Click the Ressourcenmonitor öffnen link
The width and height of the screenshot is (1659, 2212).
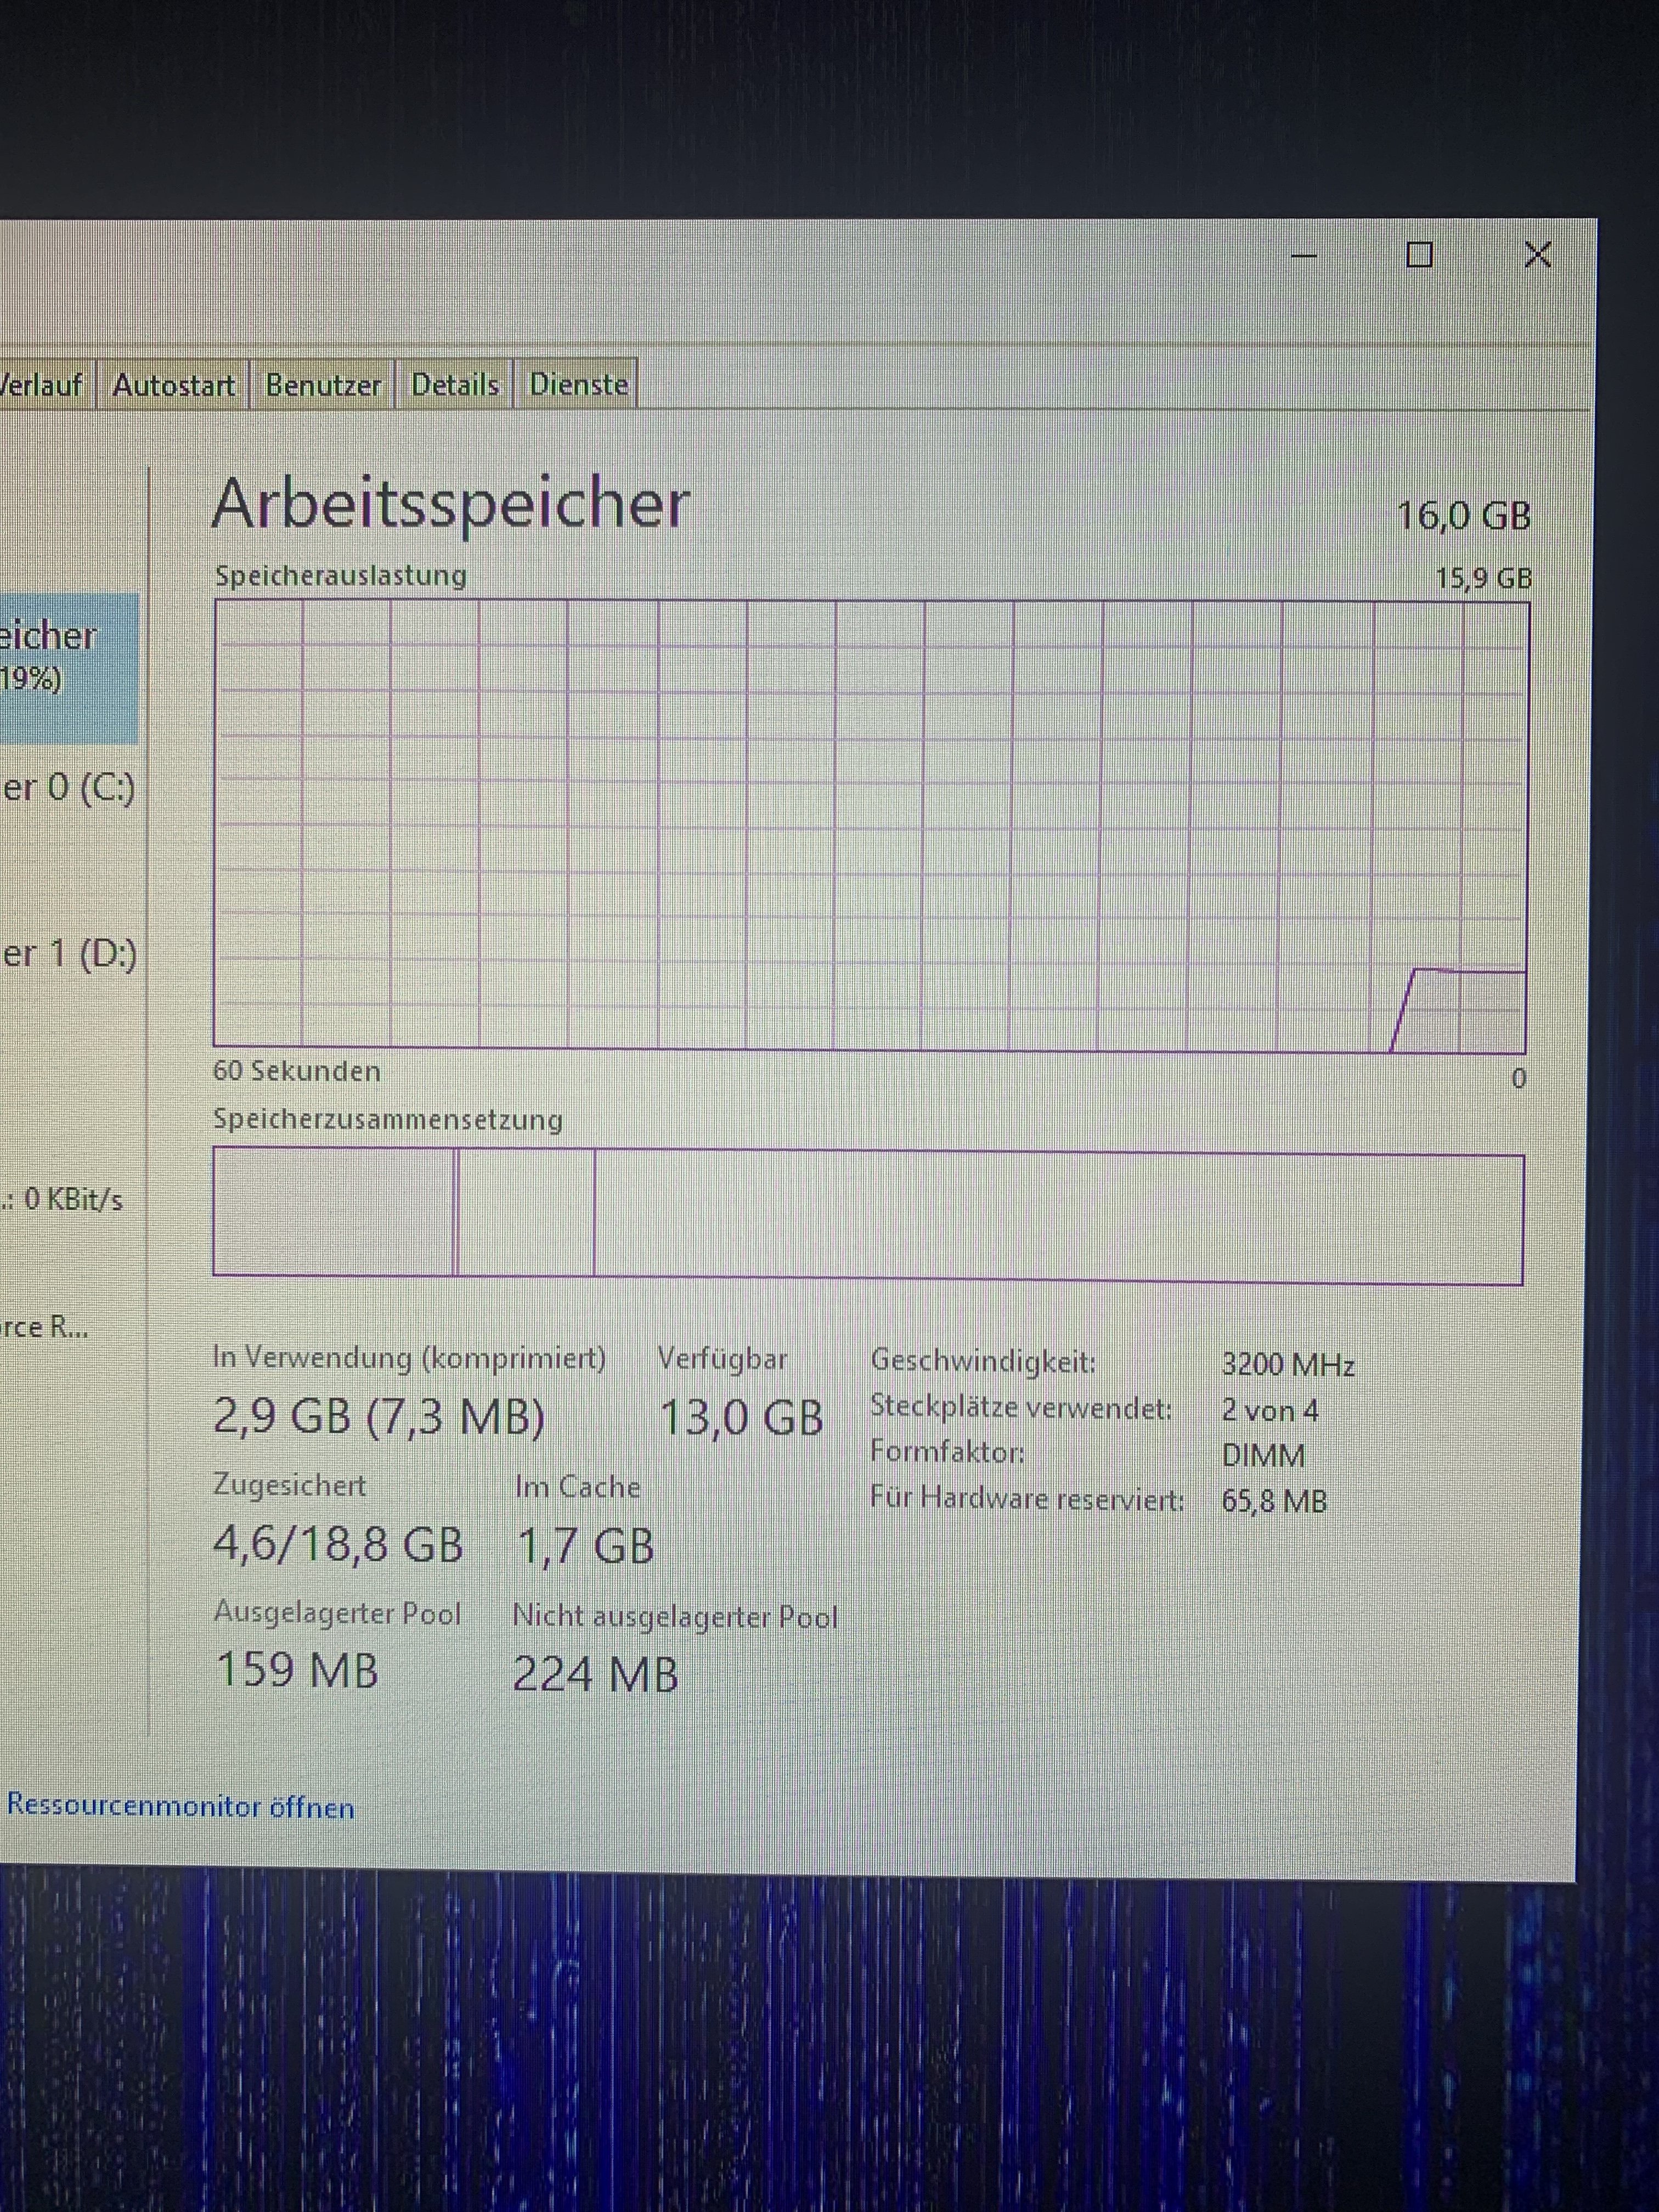180,1807
